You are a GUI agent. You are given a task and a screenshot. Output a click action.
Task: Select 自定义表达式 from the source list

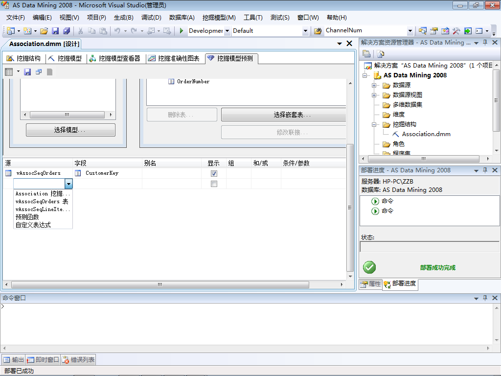43,225
